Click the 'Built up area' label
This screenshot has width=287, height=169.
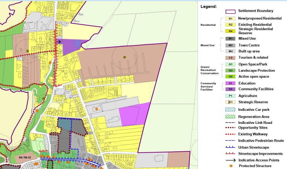click(x=249, y=51)
